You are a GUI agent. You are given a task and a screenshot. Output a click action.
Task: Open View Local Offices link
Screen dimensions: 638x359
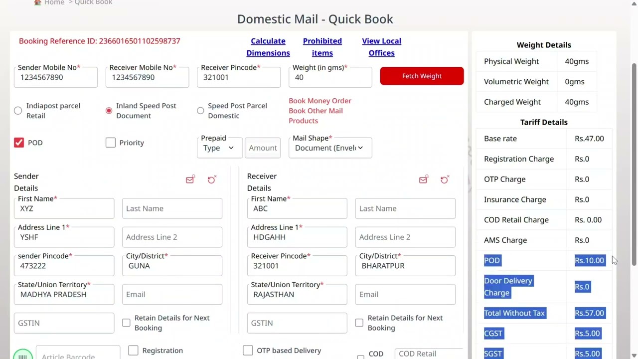point(382,47)
